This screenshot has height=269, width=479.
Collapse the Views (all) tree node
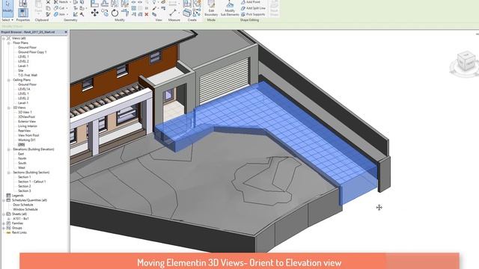tap(4, 38)
